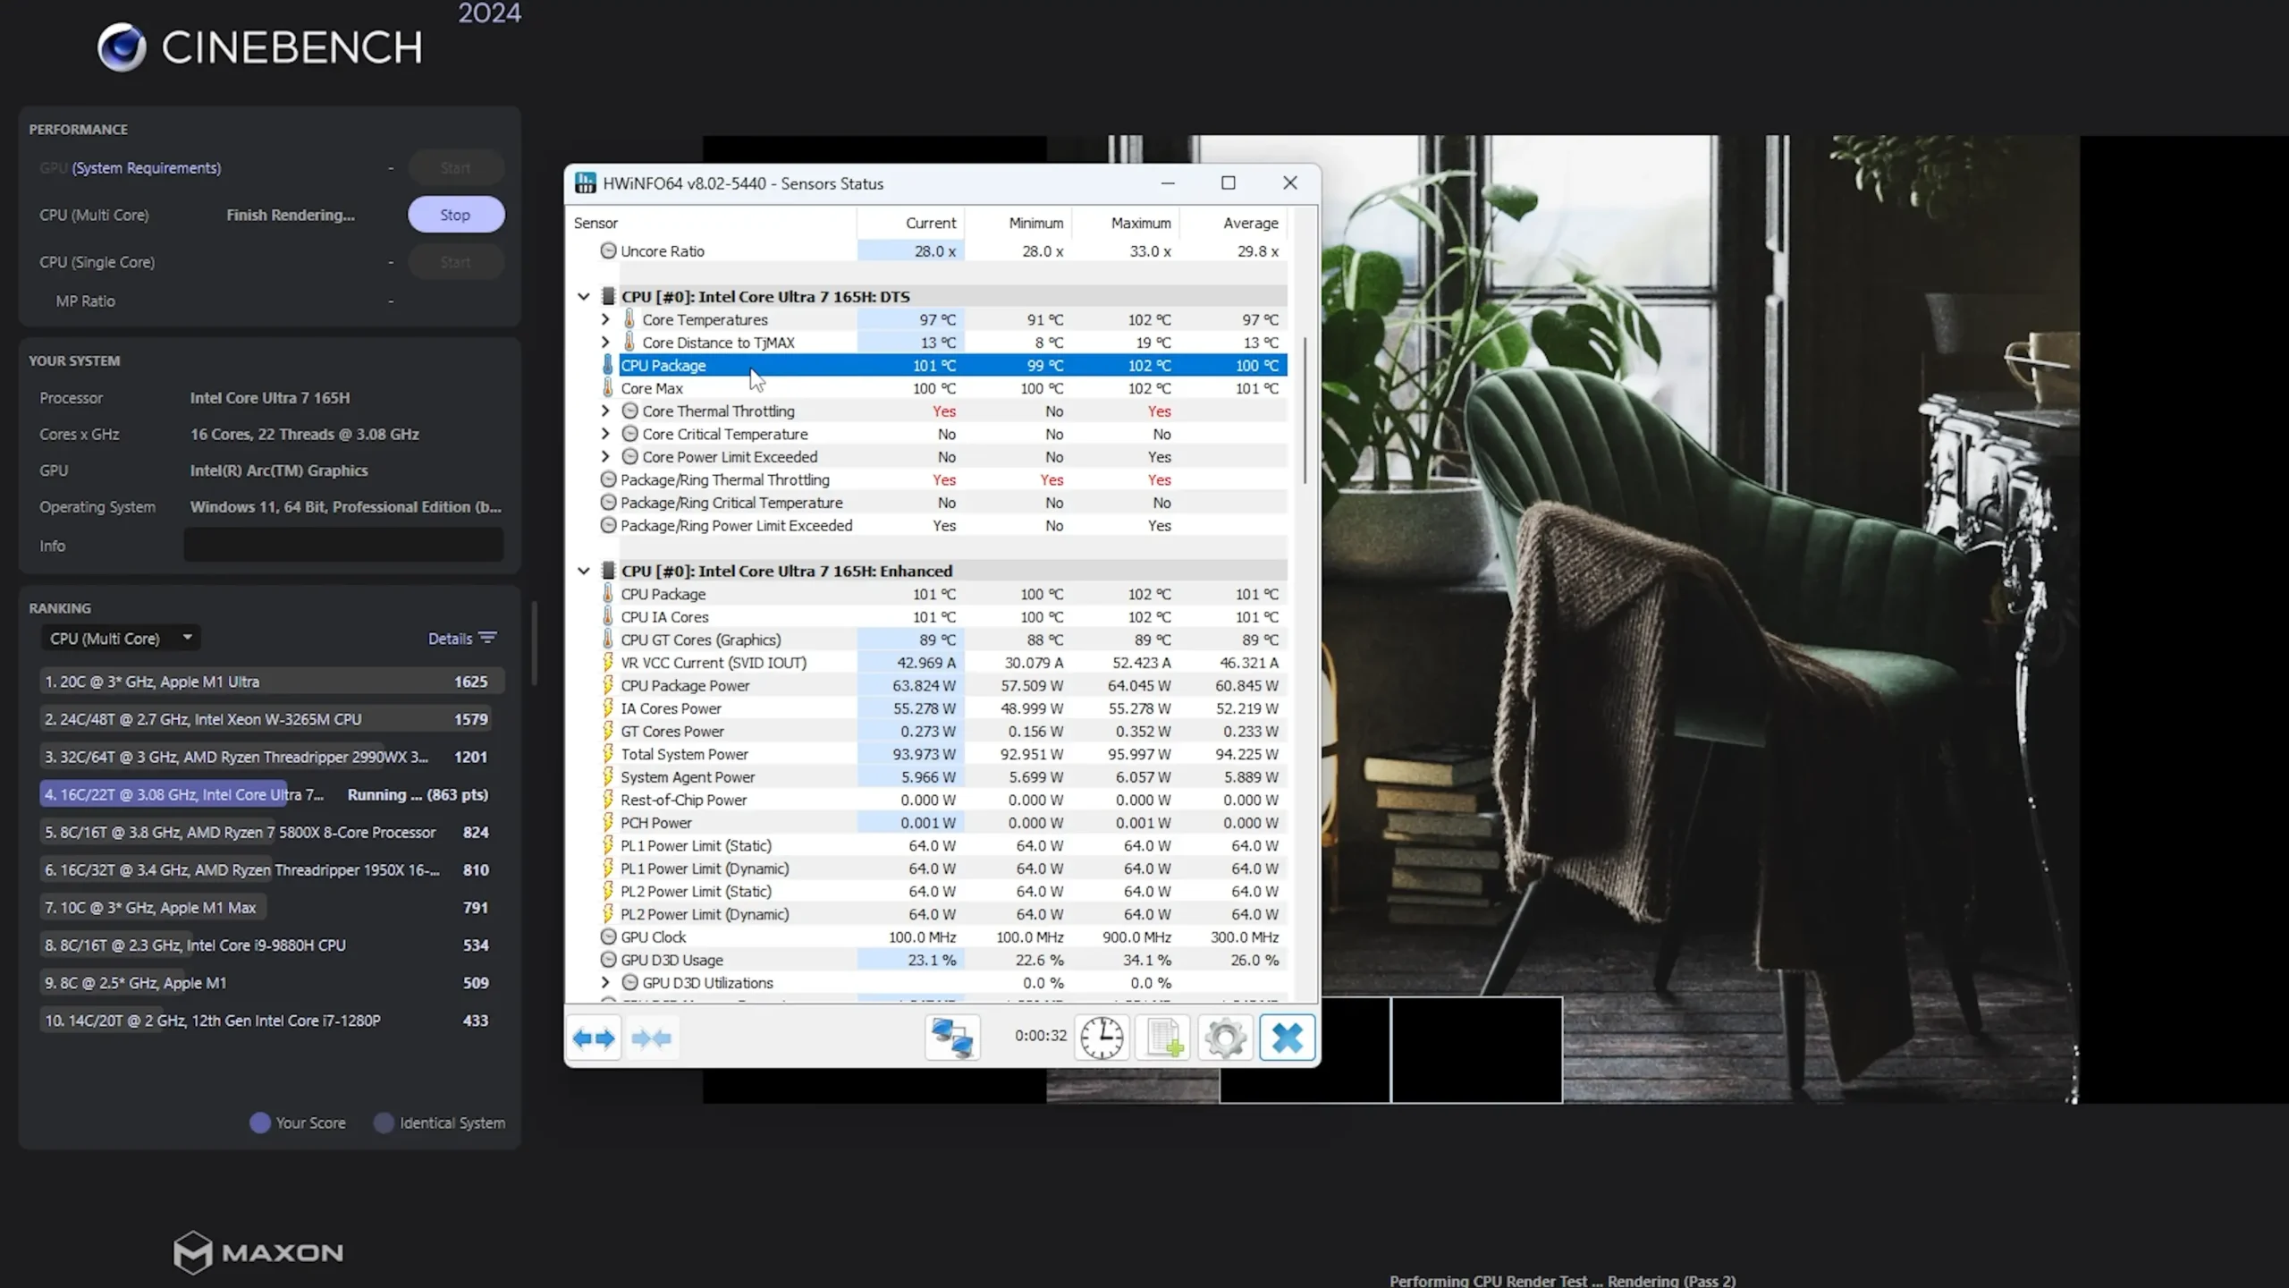
Task: Click the Info text field
Action: [x=343, y=546]
